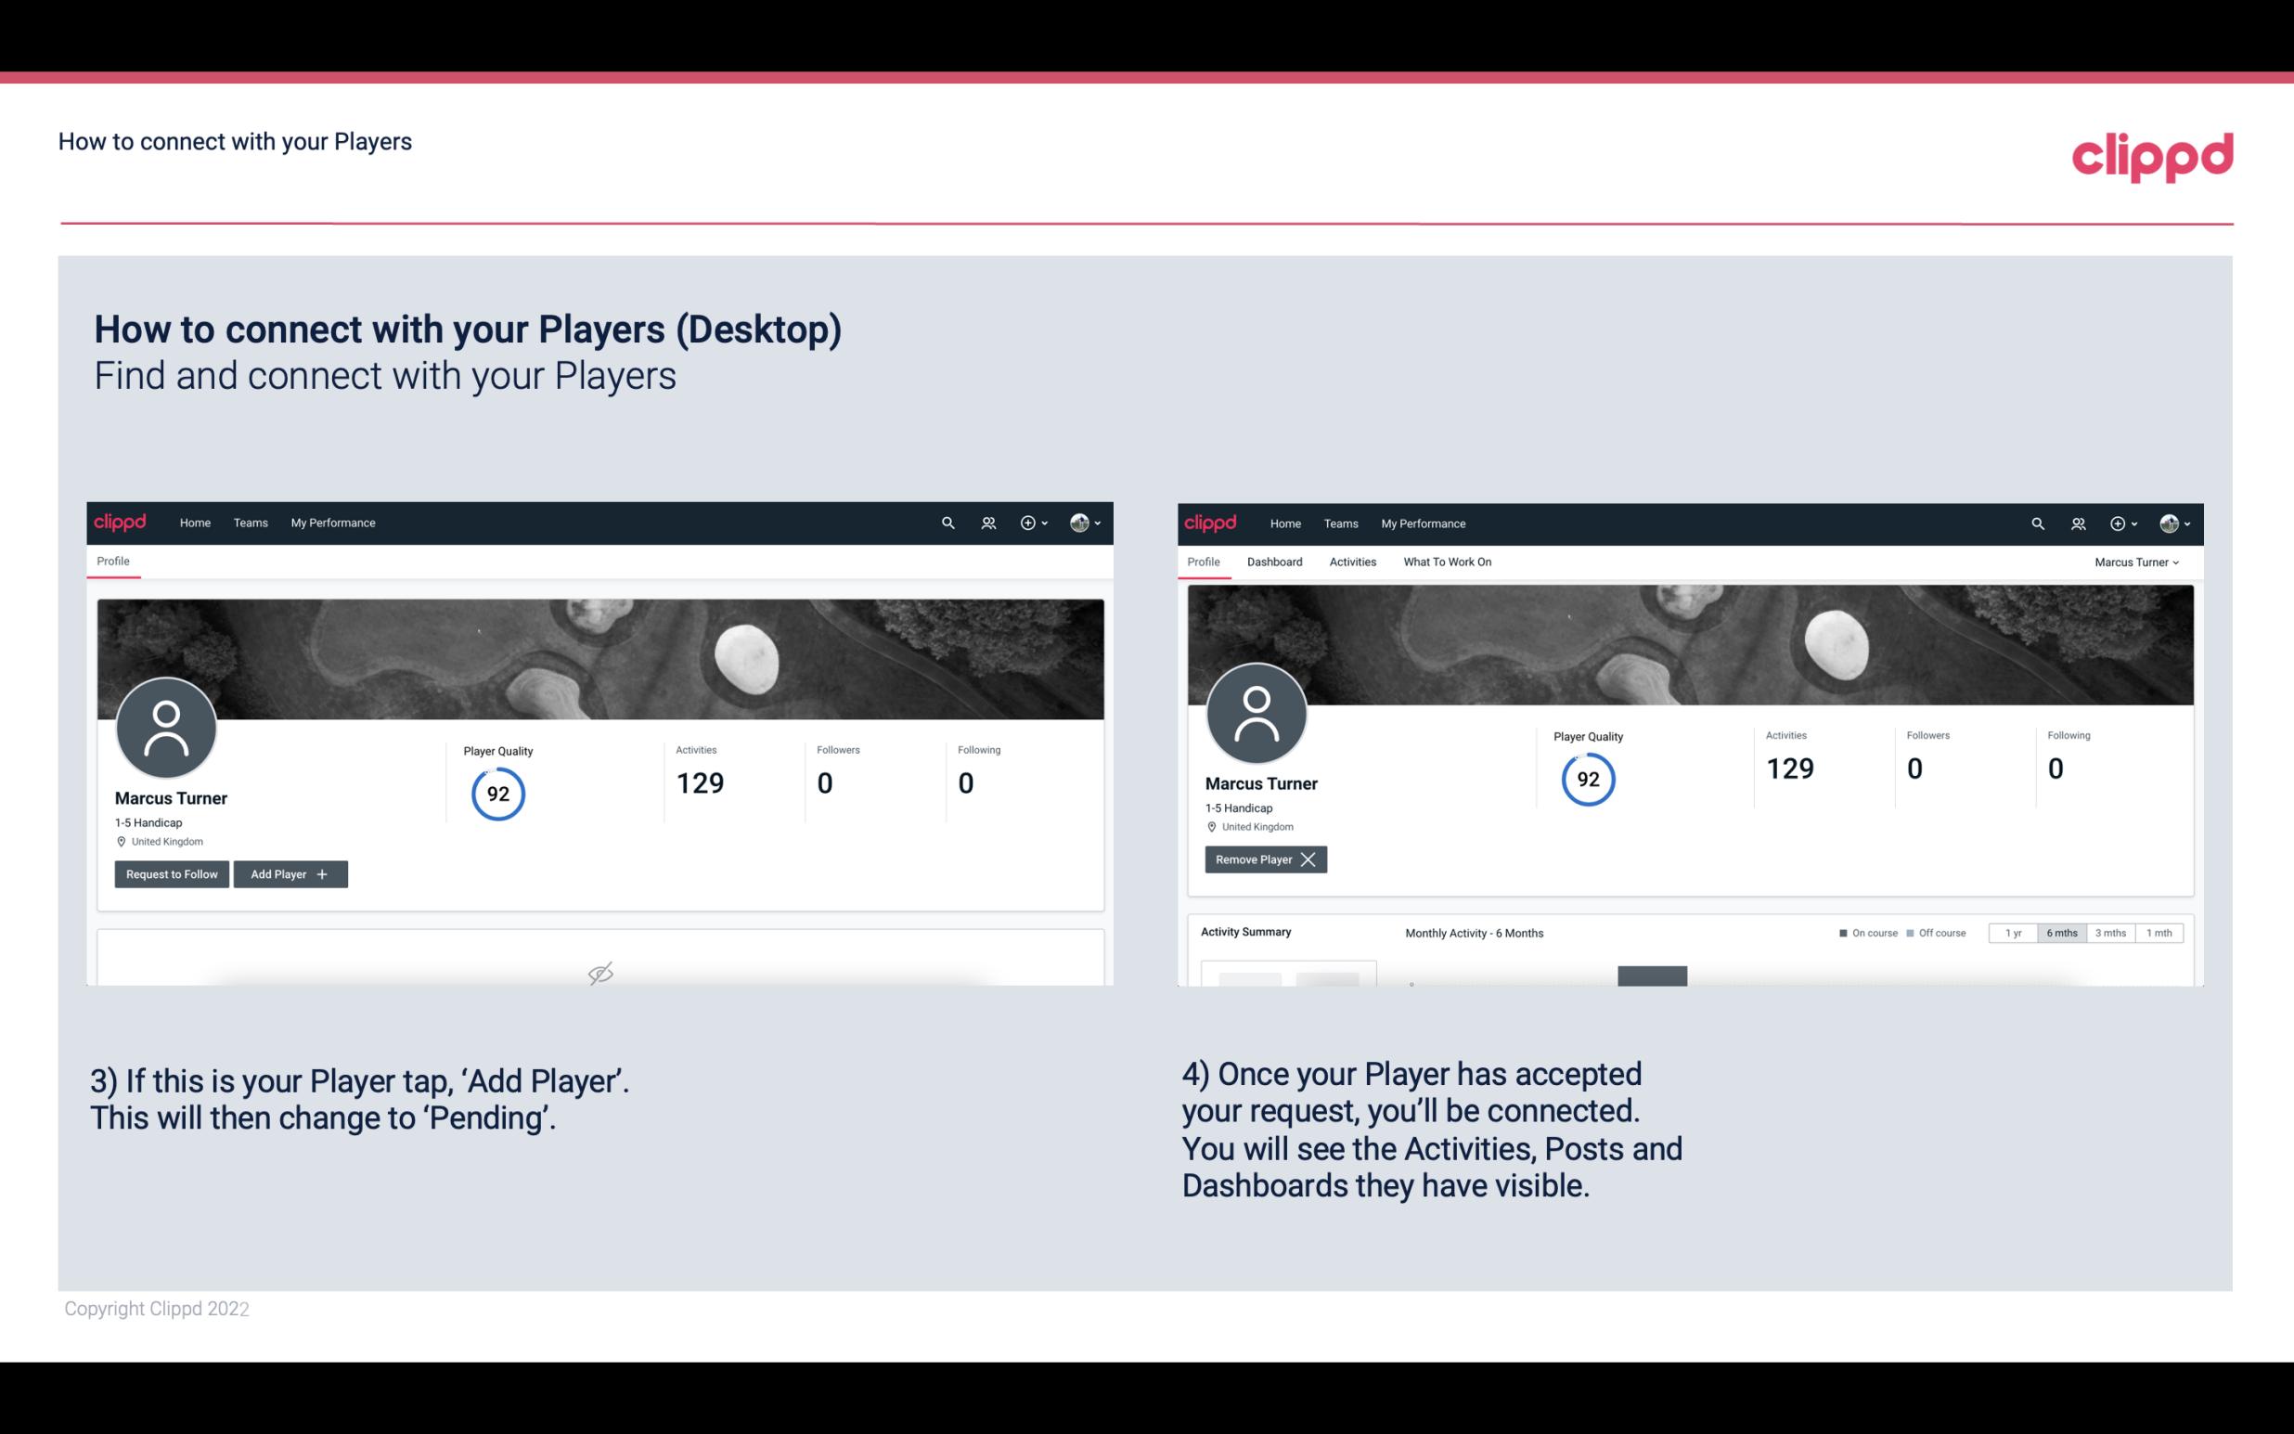Click the 'Activities' tab in right screenshot

pyautogui.click(x=1353, y=562)
